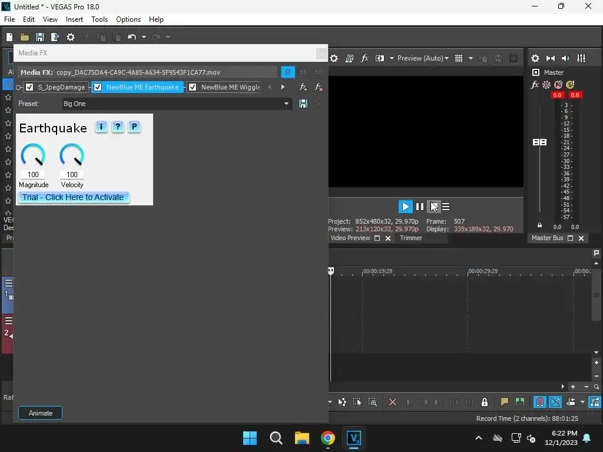The width and height of the screenshot is (603, 452).
Task: Click the Downmix Output icon in Master Bus
Action: click(x=551, y=58)
